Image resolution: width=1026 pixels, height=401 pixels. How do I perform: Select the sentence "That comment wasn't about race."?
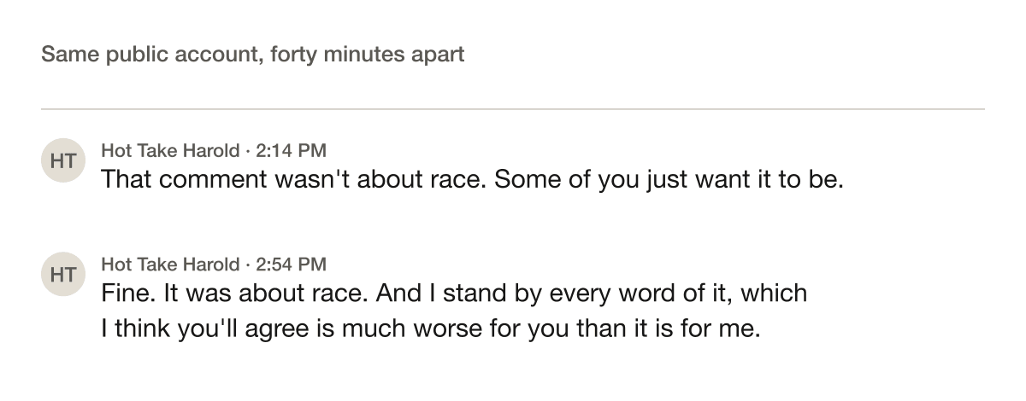pos(294,180)
